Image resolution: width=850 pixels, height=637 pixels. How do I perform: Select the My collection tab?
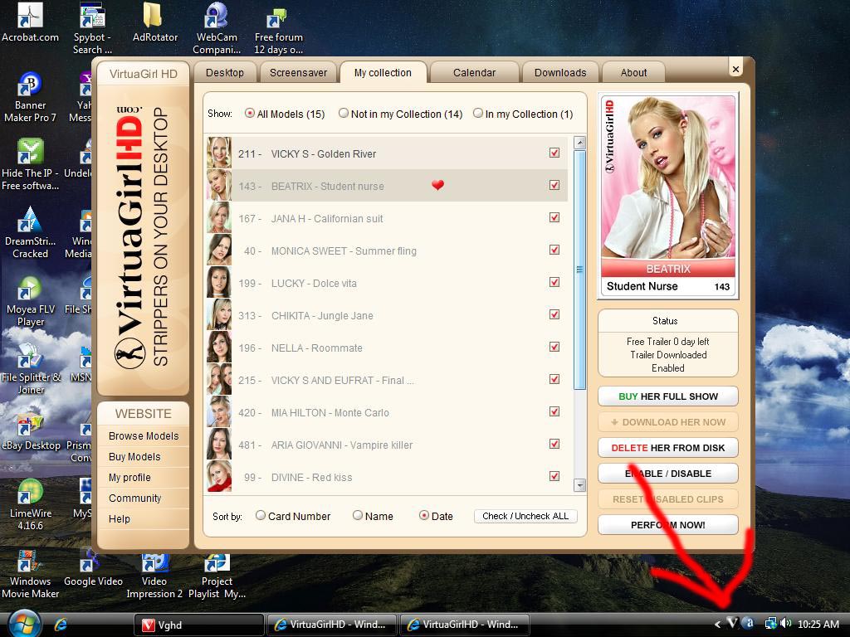point(383,73)
